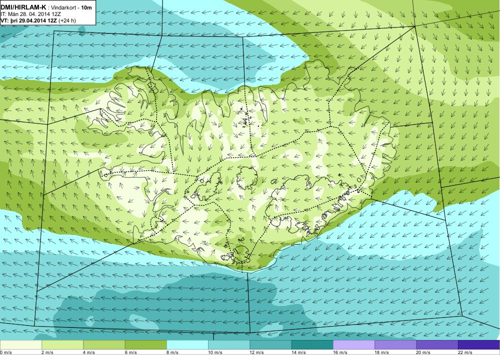This screenshot has width=500, height=355.
Task: Click the light green 2 m/s legend swatch
Action: pyautogui.click(x=62, y=344)
